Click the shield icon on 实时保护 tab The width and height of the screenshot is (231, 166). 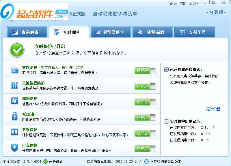tap(56, 32)
